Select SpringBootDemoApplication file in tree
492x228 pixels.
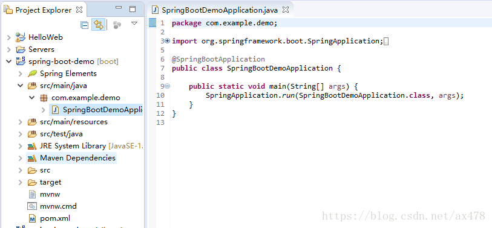pyautogui.click(x=103, y=110)
